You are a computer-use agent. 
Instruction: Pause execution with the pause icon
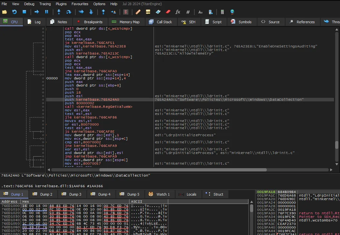pos(46,12)
